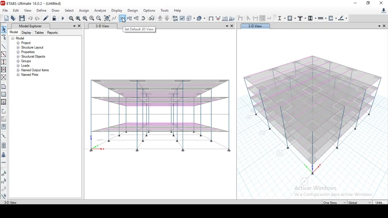
Task: Expand the Loads tree node
Action: (18, 66)
